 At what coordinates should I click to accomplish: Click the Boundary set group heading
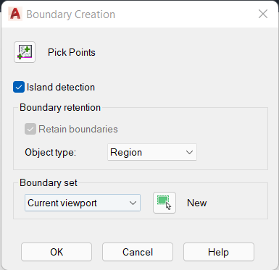(x=49, y=182)
